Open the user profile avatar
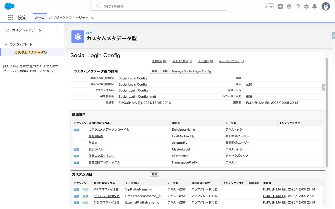335x209 pixels. [x=326, y=7]
